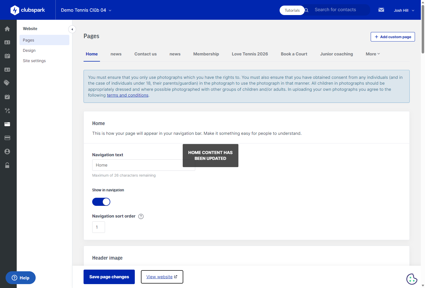The height and width of the screenshot is (288, 425).
Task: Open the crossed tools sidebar icon
Action: [7, 111]
